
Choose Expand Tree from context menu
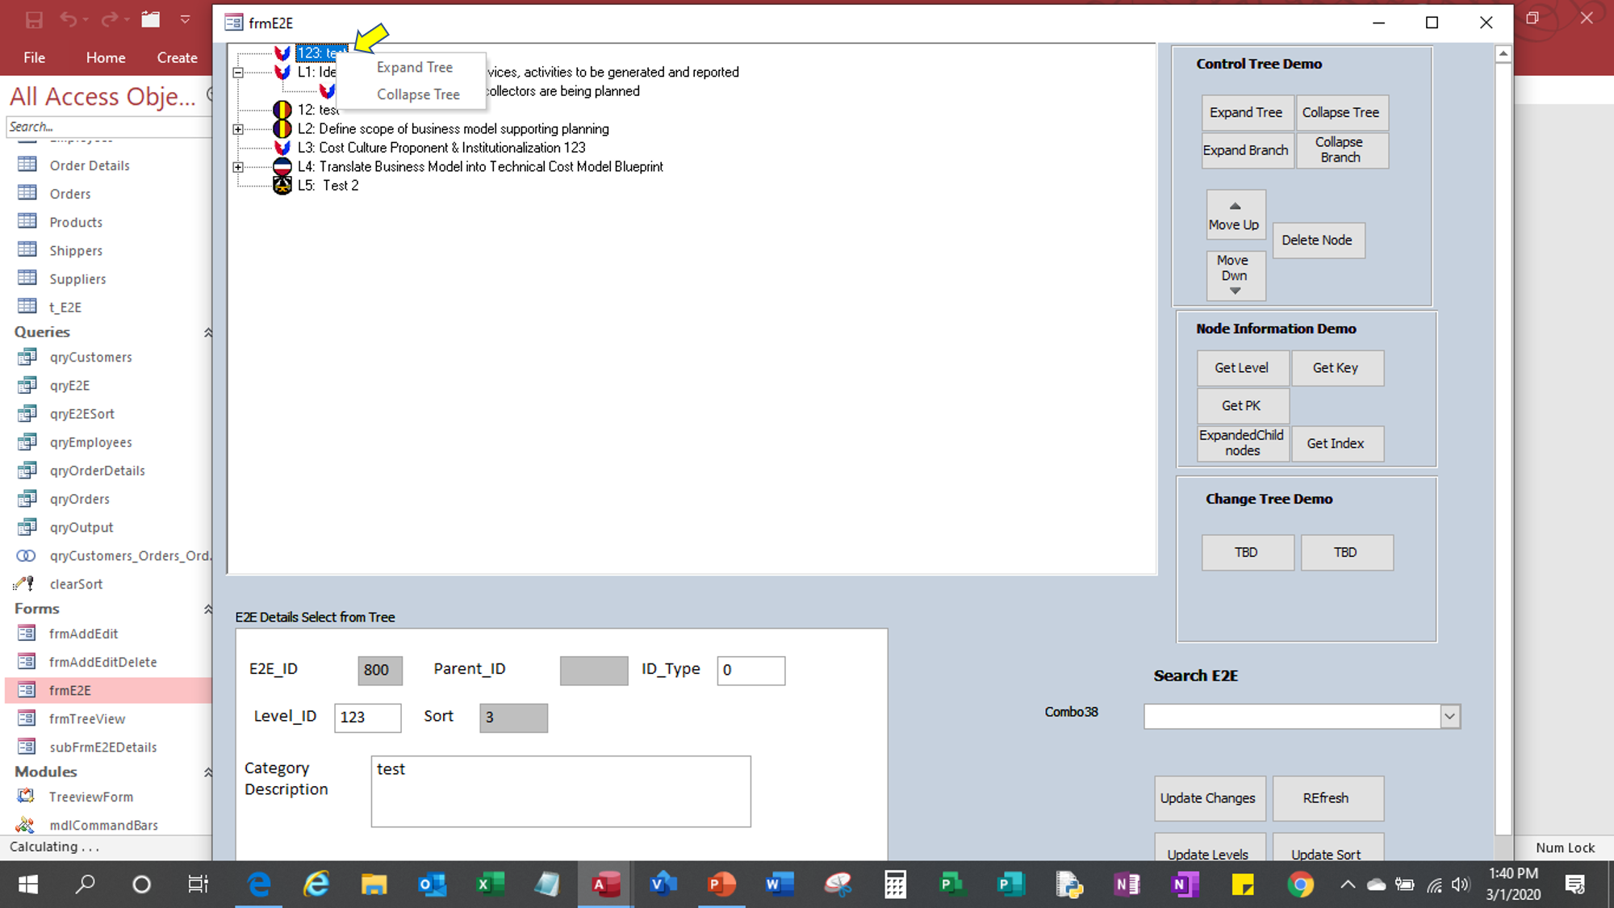click(414, 68)
